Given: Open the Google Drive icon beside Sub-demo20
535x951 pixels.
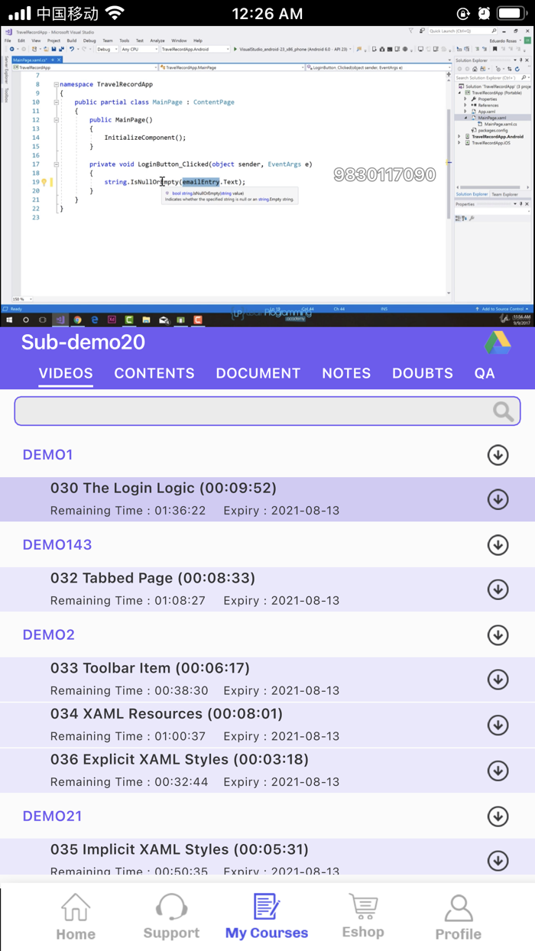Looking at the screenshot, I should [x=498, y=342].
